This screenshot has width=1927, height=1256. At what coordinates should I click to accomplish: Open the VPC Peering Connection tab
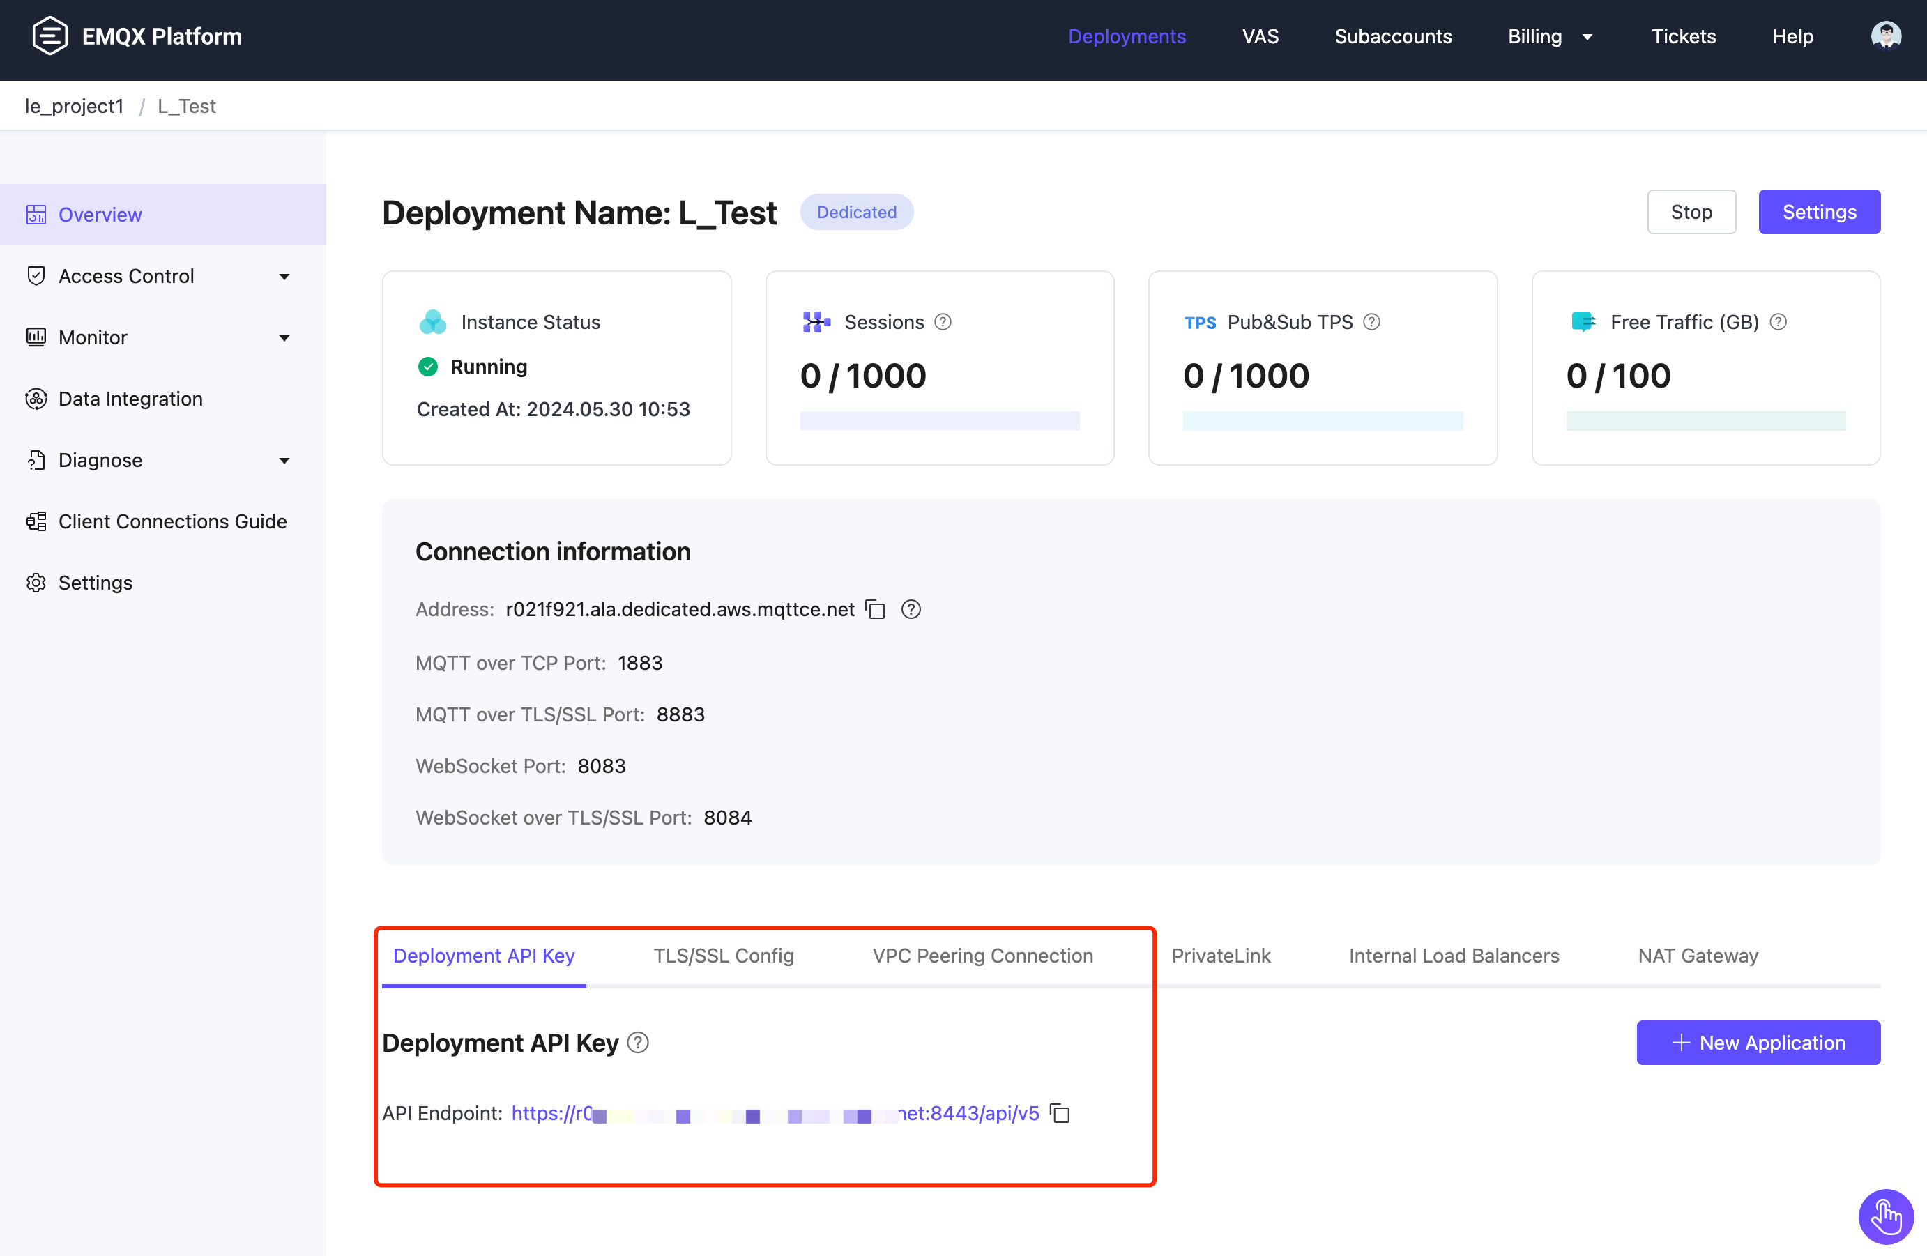click(982, 956)
